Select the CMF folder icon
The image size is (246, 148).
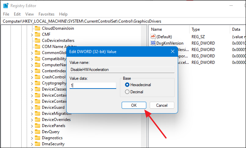pos(37,34)
